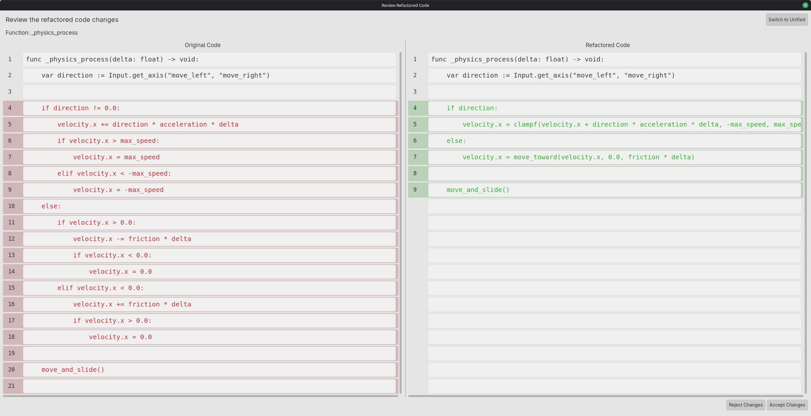Click empty line 3 in Original Code

pyautogui.click(x=209, y=92)
